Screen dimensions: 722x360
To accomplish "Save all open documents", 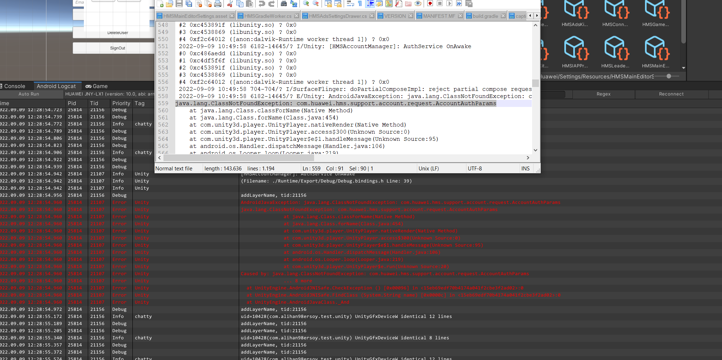I will [x=188, y=4].
